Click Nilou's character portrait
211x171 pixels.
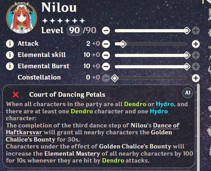click(19, 16)
